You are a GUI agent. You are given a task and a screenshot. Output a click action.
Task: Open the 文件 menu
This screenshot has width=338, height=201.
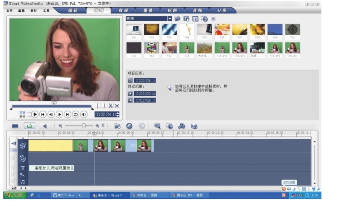10,10
